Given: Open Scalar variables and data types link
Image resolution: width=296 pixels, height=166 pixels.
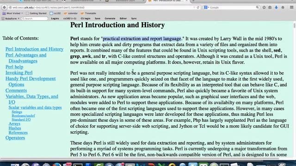Looking at the screenshot, I should coord(35,107).
